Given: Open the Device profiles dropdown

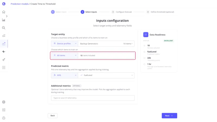Looking at the screenshot, I should click(65, 44).
